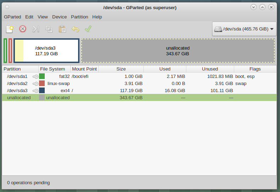Click the unallocated 343.67 GiB graphical block
Image resolution: width=280 pixels, height=192 pixels.
coord(178,51)
